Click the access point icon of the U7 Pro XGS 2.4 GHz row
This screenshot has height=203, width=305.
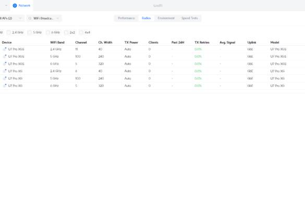pyautogui.click(x=5, y=49)
